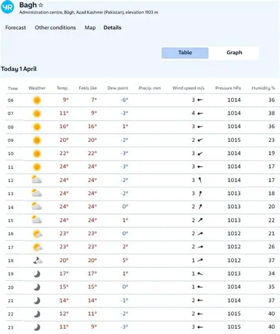Open the Forecast tab

pyautogui.click(x=15, y=28)
